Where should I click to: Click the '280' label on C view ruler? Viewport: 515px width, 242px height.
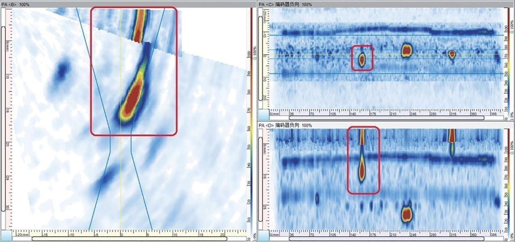point(433,114)
